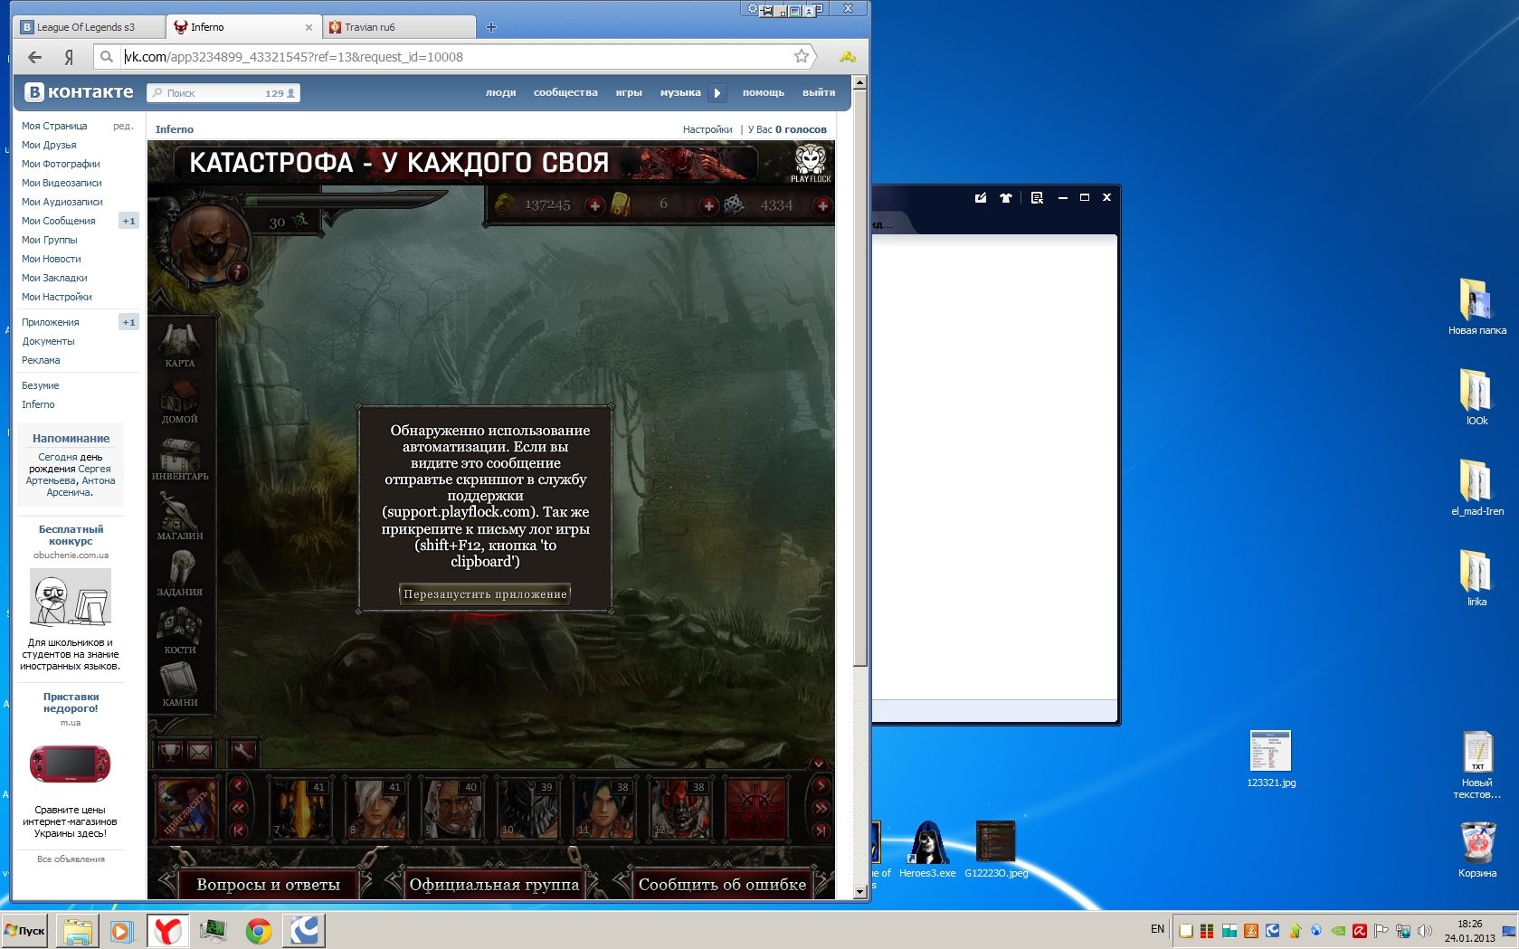Image resolution: width=1519 pixels, height=949 pixels.
Task: Click the plus button next to value 6
Action: click(x=708, y=205)
